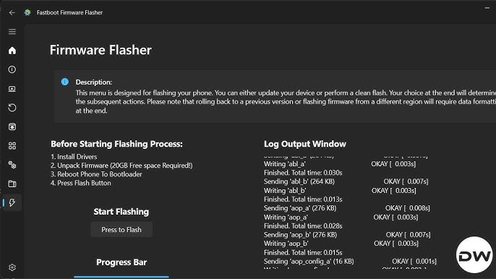
Task: Select the laptop screen icon in sidebar
Action: 12,89
